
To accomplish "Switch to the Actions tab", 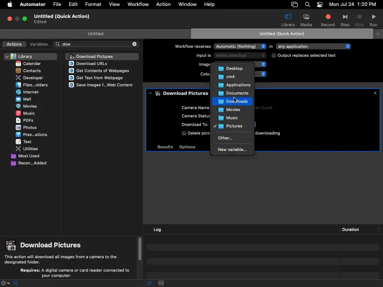I will (14, 44).
